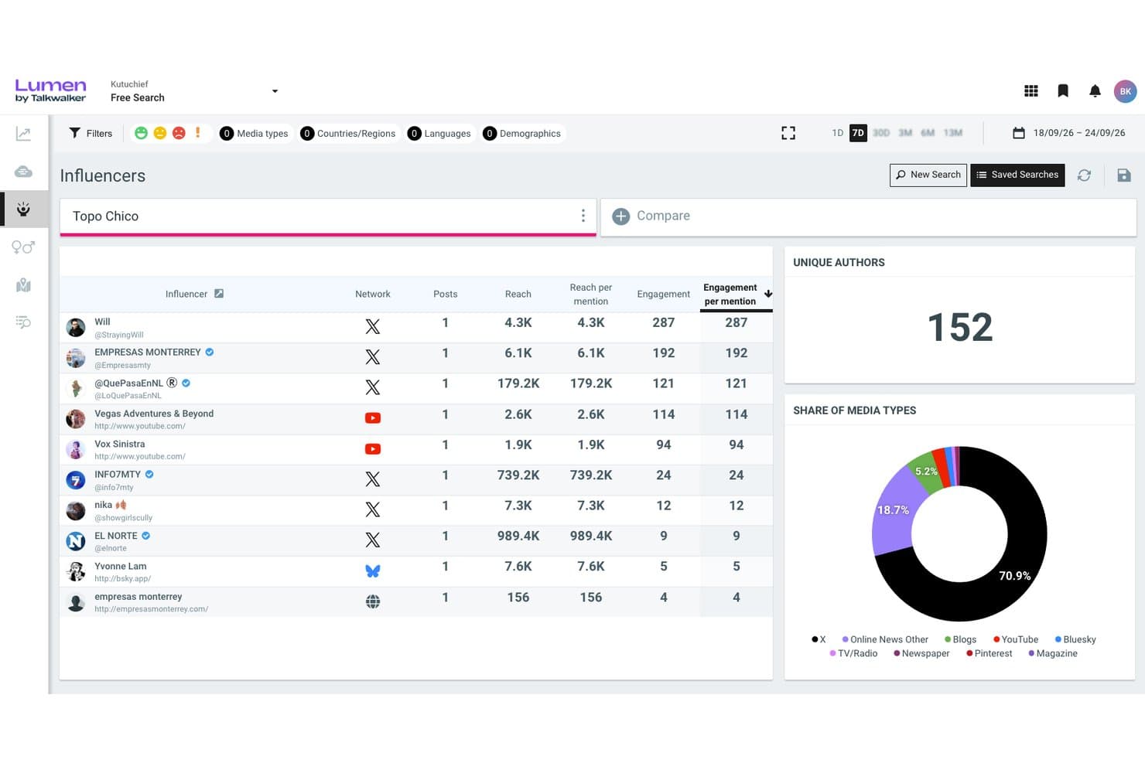Image resolution: width=1145 pixels, height=763 pixels.
Task: Open the Influencers section in sidebar
Action: tap(23, 209)
